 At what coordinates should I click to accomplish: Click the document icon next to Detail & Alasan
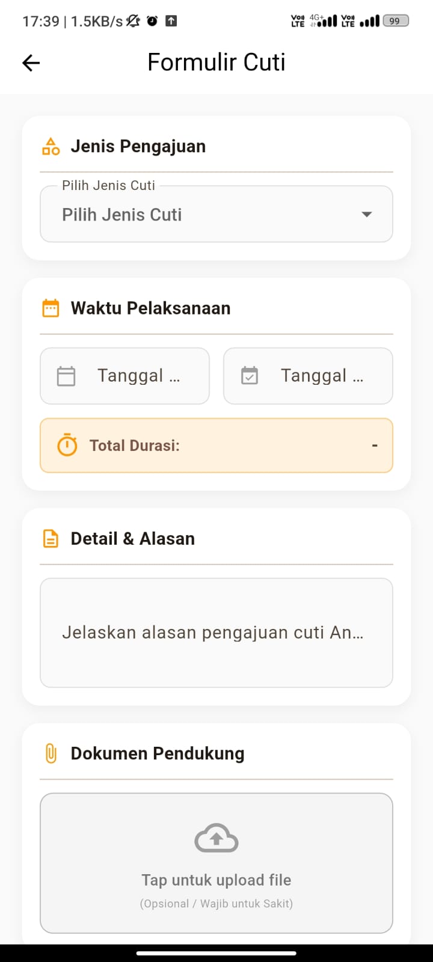(x=51, y=538)
